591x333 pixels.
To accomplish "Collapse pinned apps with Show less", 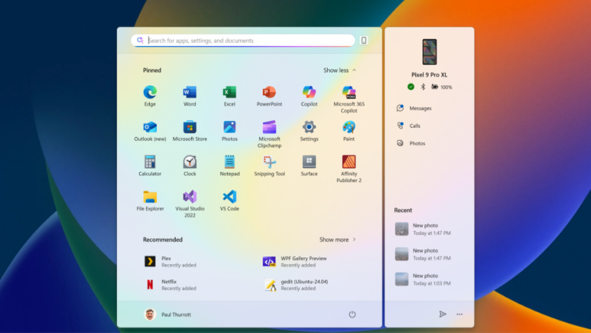I will (x=339, y=70).
